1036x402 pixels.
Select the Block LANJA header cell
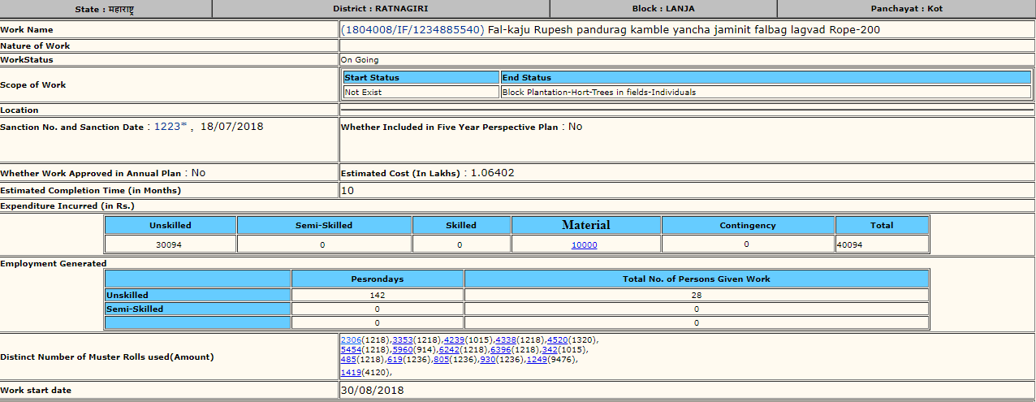click(x=663, y=9)
